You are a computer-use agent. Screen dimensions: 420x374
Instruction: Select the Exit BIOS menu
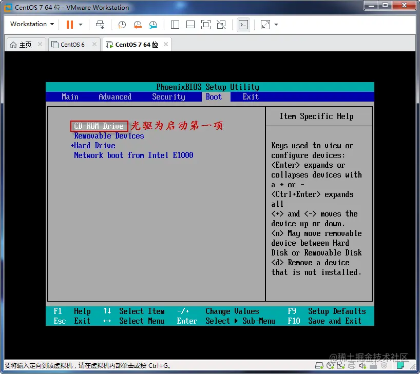coord(251,96)
